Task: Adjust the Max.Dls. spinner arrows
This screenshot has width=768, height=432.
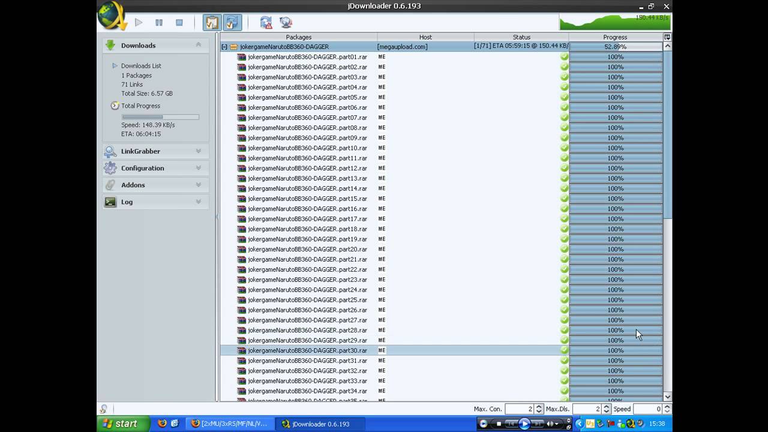Action: pos(606,409)
